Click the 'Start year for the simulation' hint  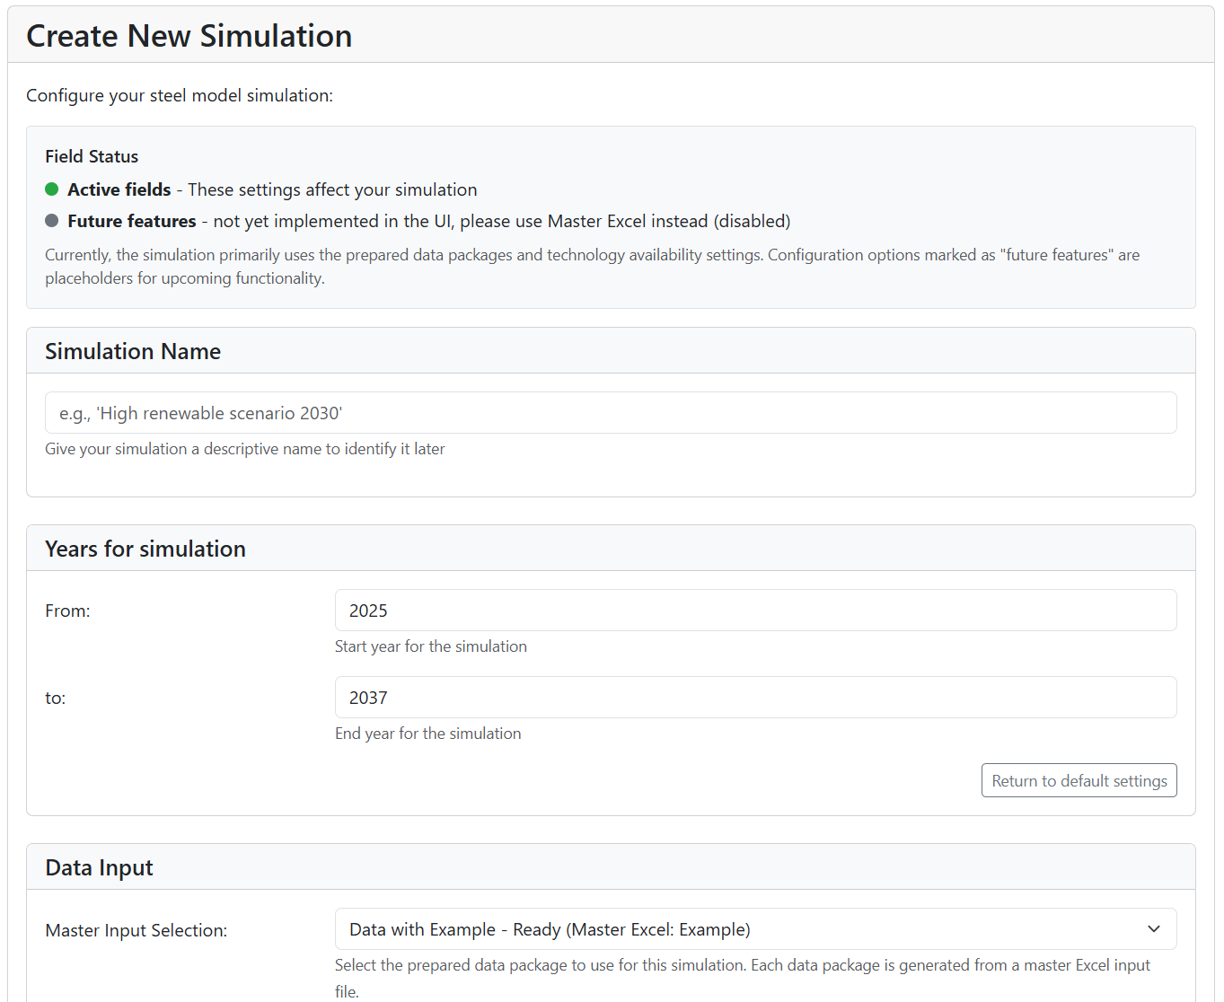click(430, 646)
